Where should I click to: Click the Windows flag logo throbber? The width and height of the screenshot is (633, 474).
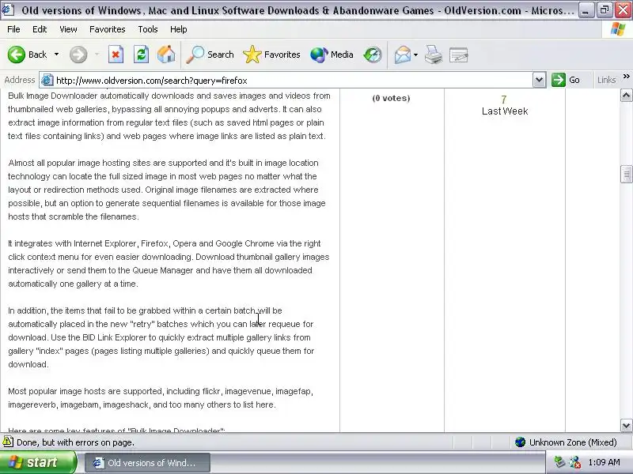pos(618,29)
